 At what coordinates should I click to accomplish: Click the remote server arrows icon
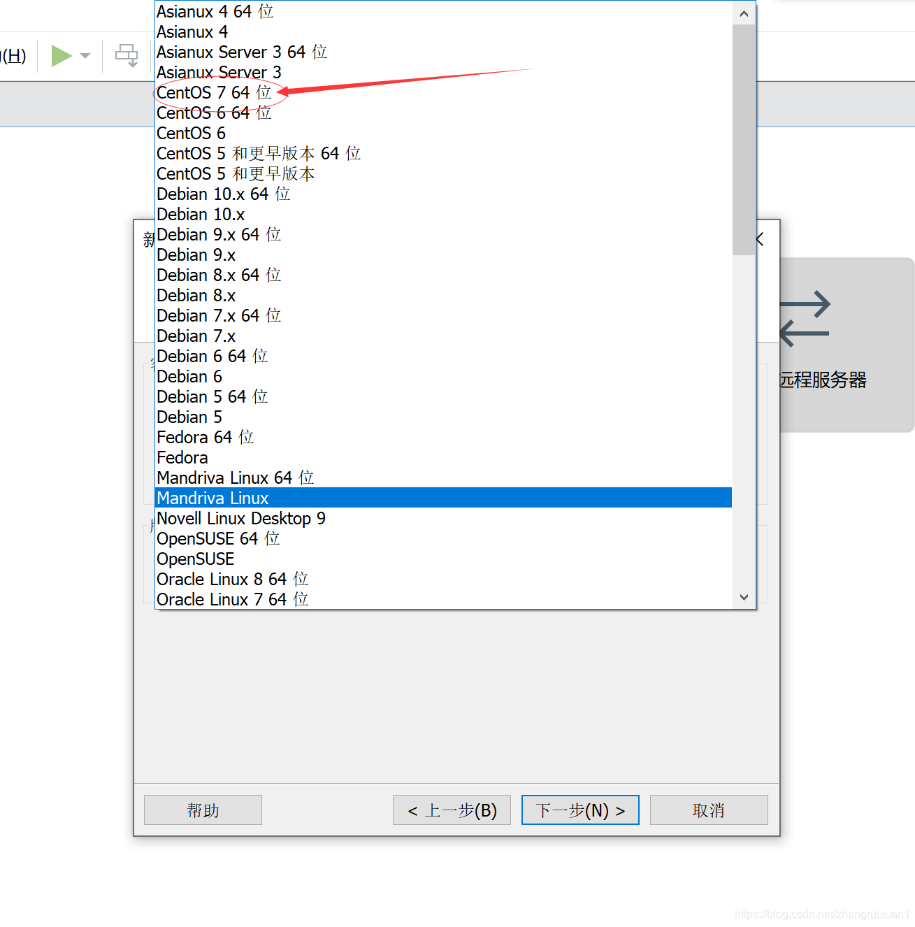pyautogui.click(x=805, y=319)
